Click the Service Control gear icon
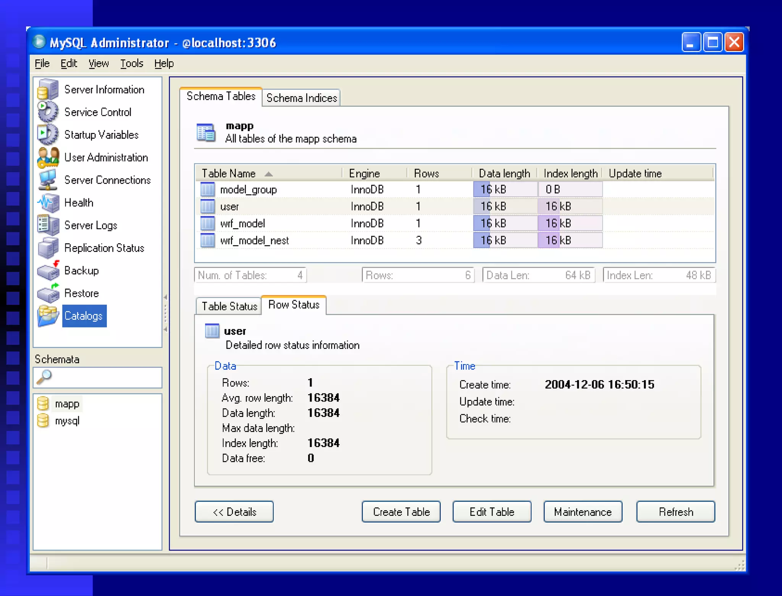This screenshot has width=782, height=596. pos(48,112)
